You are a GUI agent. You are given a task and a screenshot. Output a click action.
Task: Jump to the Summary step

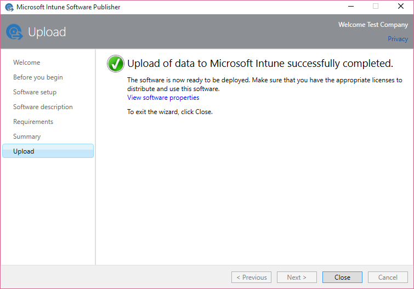(27, 137)
